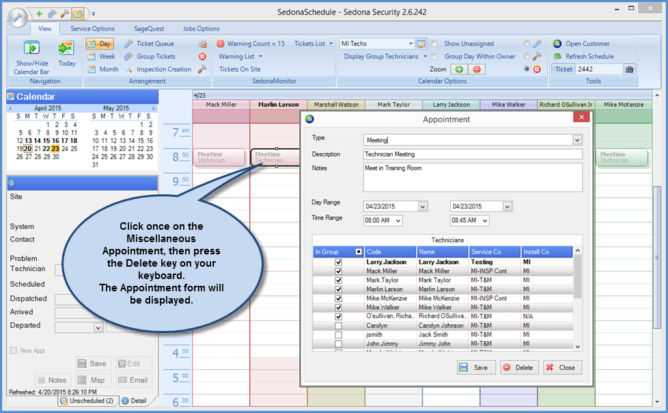This screenshot has height=413, width=668.
Task: Open the Jobs Options ribbon tab
Action: click(201, 29)
